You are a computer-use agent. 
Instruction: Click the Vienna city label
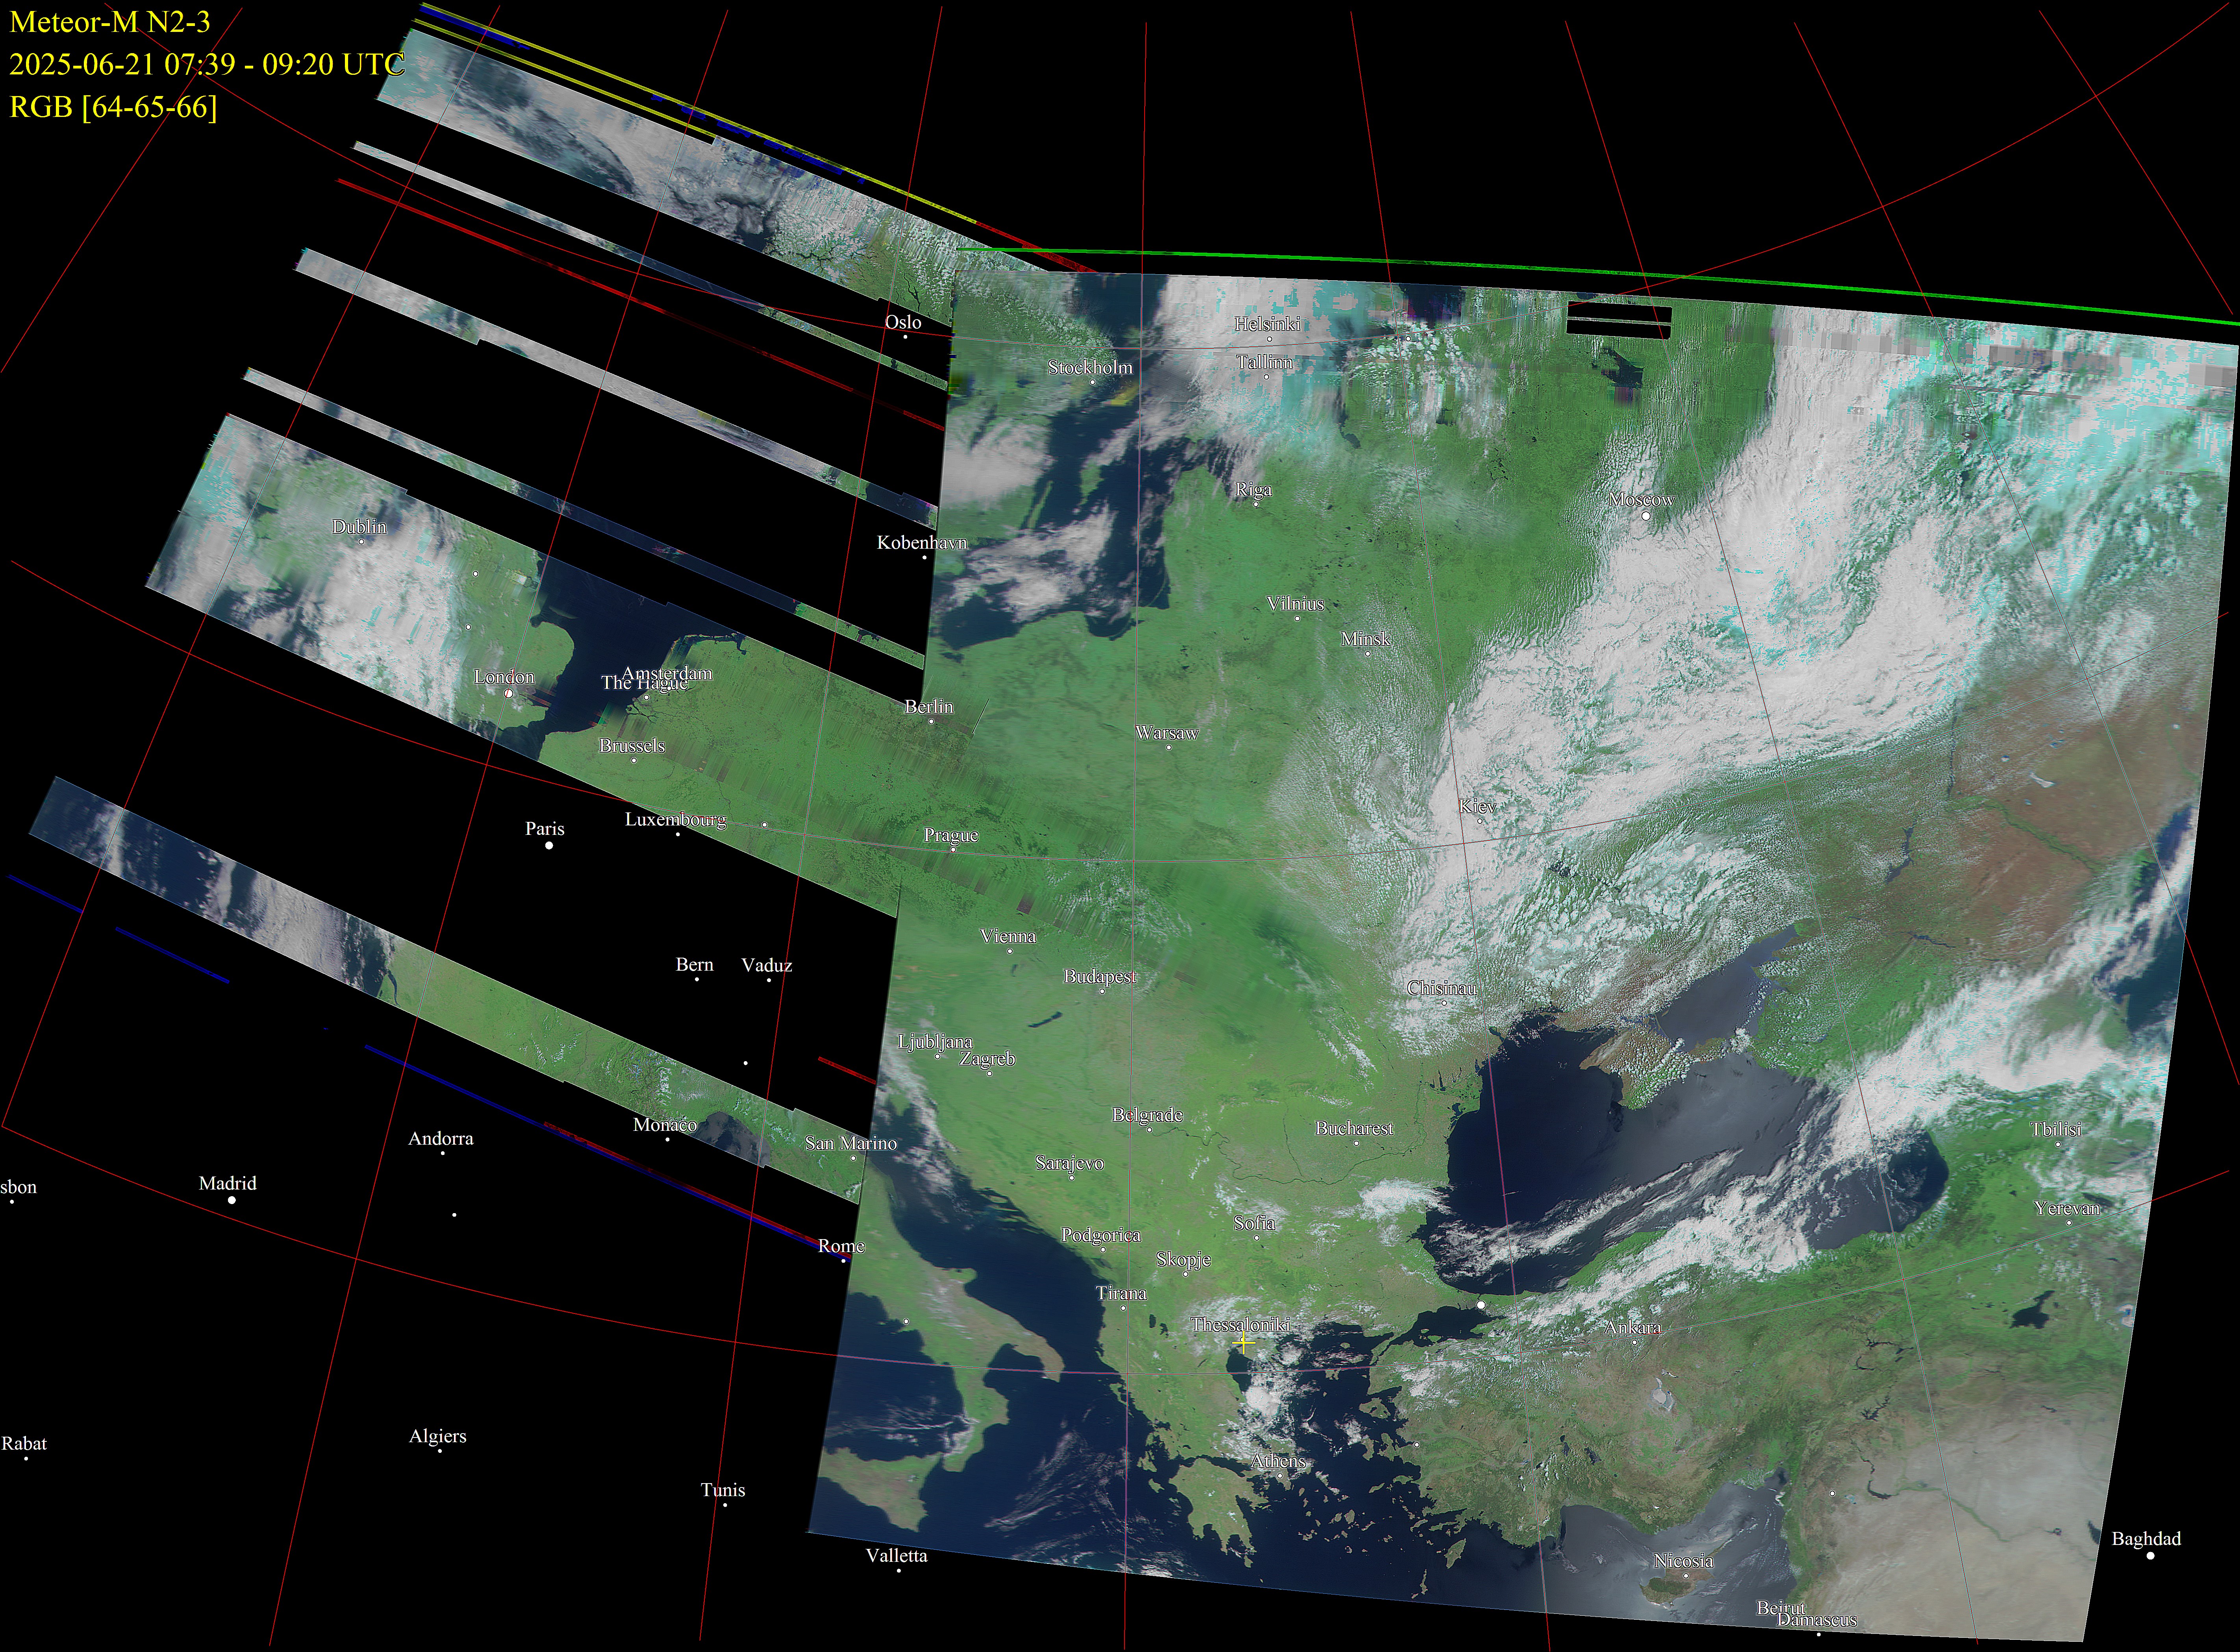(x=1008, y=937)
